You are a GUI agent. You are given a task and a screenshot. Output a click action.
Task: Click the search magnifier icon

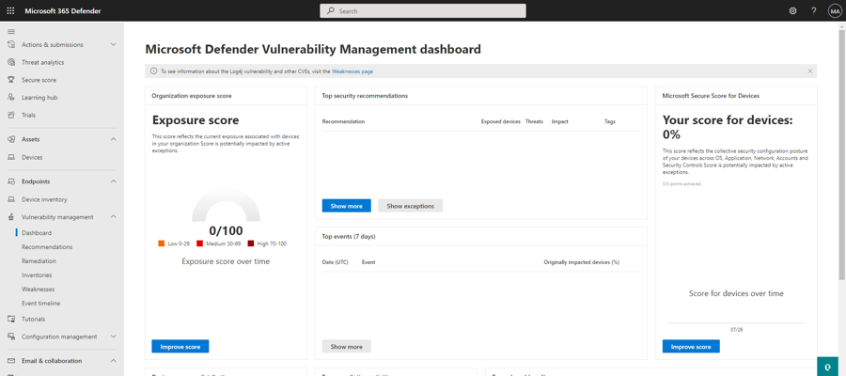tap(331, 10)
